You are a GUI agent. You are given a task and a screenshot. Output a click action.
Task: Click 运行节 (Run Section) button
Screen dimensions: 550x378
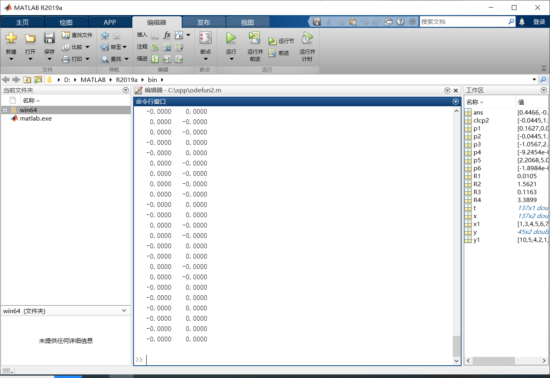(x=281, y=41)
